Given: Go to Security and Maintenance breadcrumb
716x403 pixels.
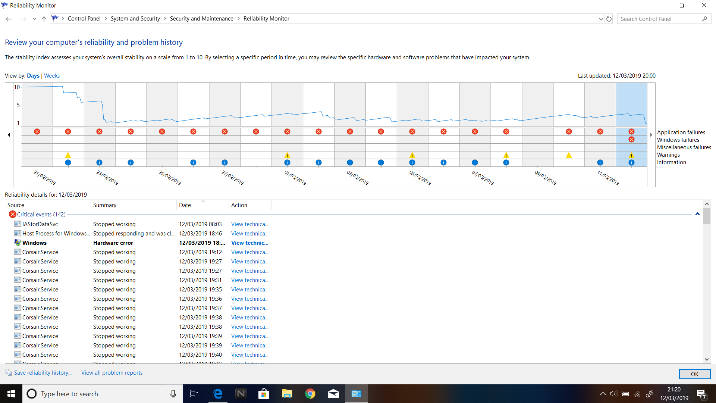Looking at the screenshot, I should 201,19.
